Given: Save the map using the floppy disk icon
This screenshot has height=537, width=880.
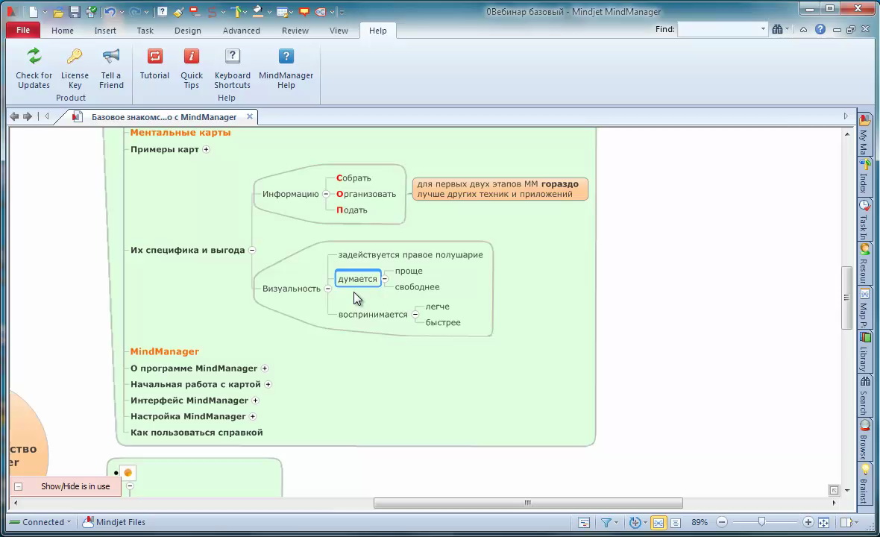Looking at the screenshot, I should (x=74, y=11).
